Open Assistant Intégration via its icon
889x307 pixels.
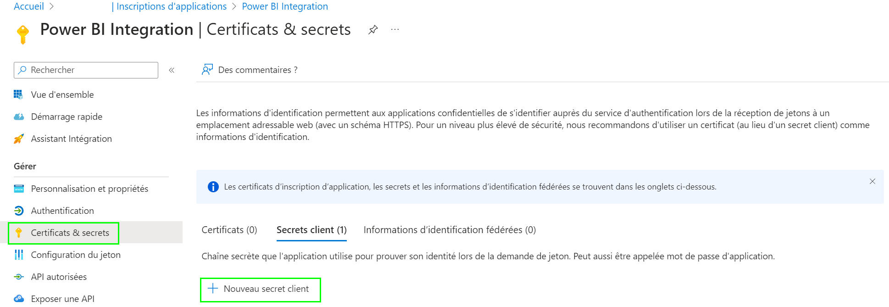[x=19, y=139]
